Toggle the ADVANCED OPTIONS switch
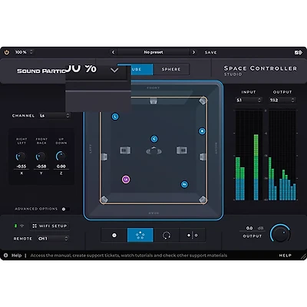This screenshot has height=307, width=307. pos(65,209)
